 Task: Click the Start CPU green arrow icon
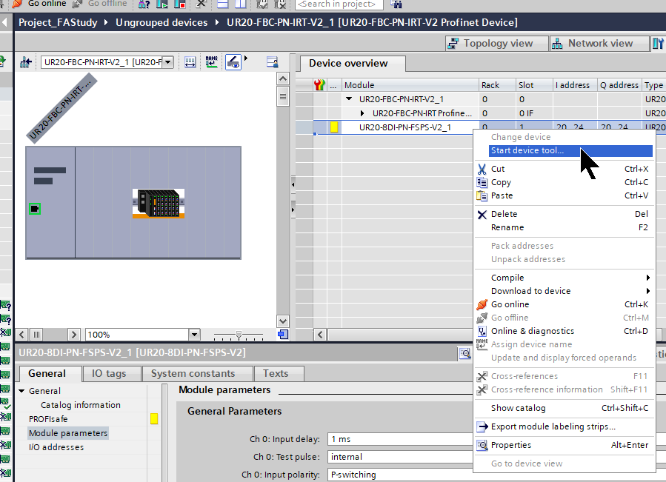(162, 4)
